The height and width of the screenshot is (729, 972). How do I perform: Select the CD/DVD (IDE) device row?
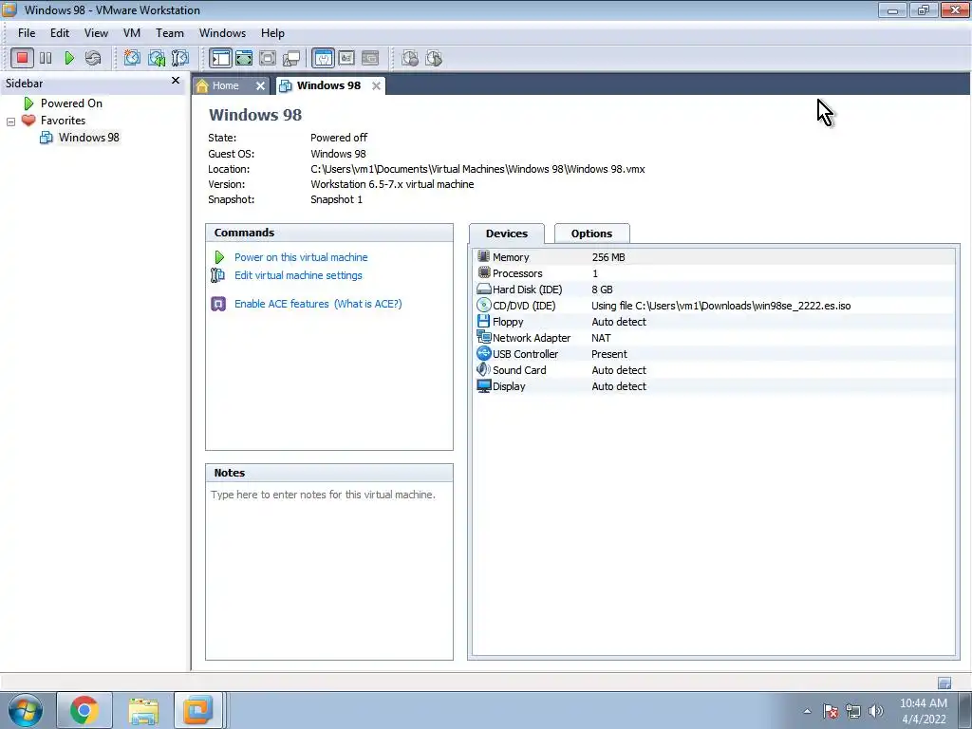tap(714, 306)
